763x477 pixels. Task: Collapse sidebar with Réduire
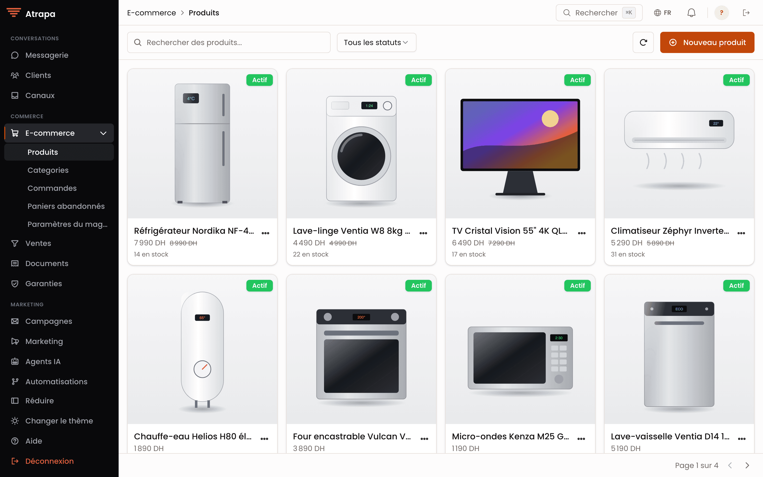59,401
